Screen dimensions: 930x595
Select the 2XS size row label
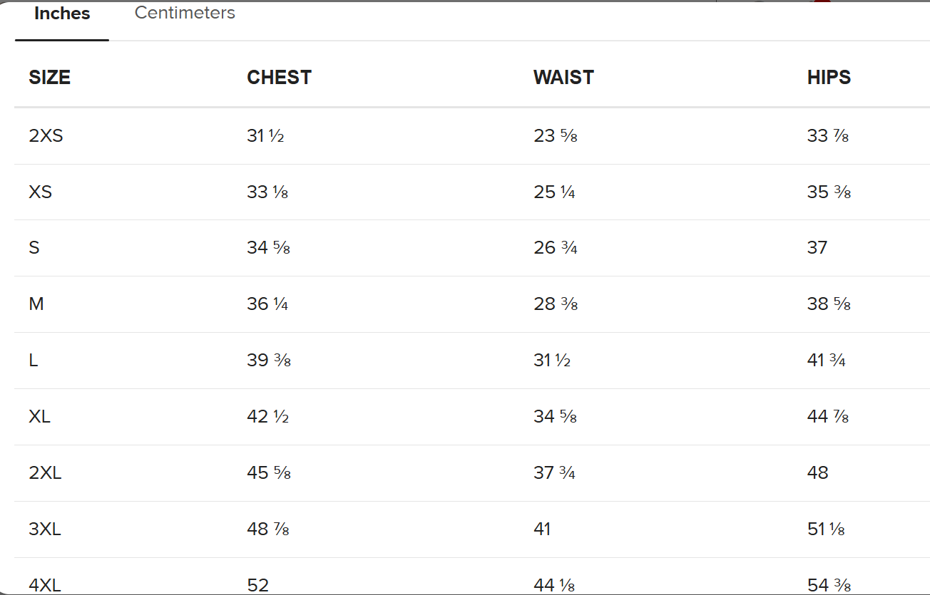click(x=46, y=135)
